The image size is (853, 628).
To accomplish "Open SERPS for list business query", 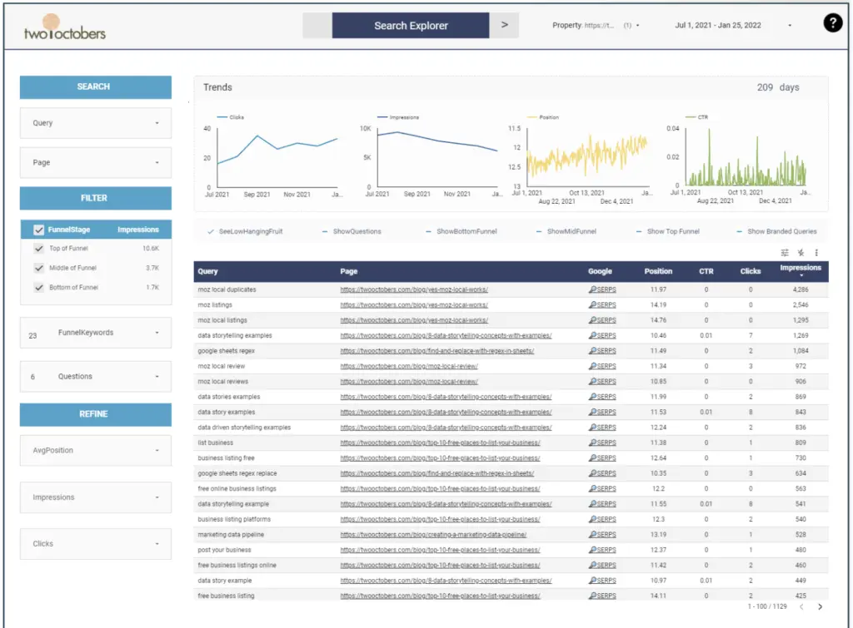I will [602, 443].
